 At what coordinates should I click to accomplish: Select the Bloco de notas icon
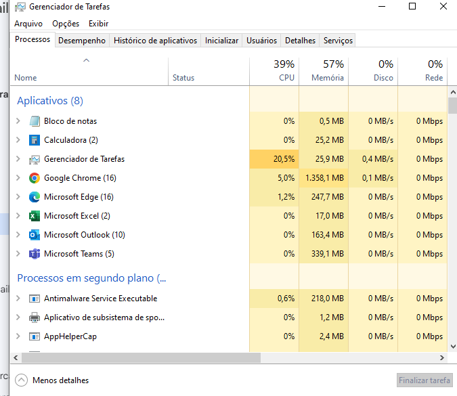(x=35, y=121)
